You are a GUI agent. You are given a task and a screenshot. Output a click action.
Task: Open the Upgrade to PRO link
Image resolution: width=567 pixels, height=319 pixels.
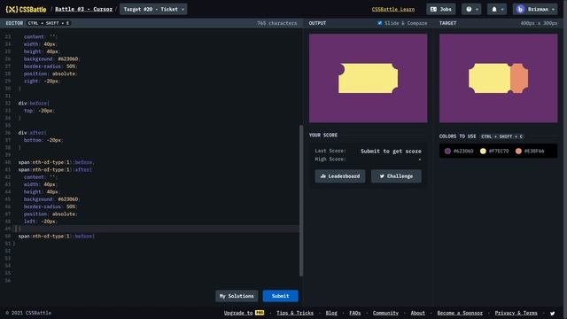coord(245,313)
